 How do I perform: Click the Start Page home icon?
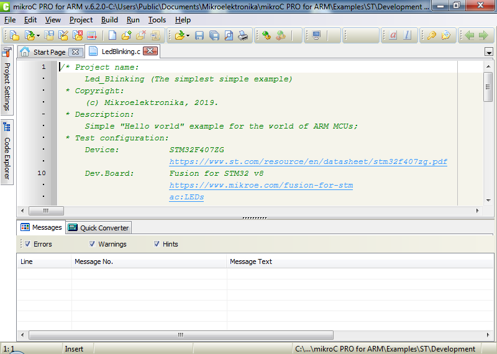pos(25,52)
